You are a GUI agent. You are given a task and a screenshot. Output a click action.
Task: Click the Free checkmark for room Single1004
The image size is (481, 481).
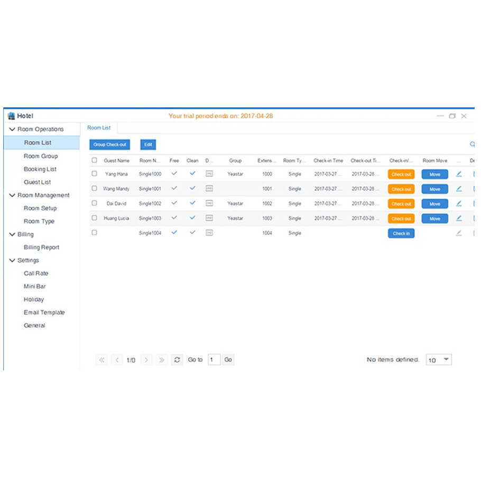pyautogui.click(x=174, y=233)
